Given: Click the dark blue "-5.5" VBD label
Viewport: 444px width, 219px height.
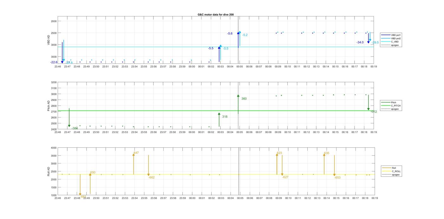Looking at the screenshot, I should pyautogui.click(x=211, y=48).
